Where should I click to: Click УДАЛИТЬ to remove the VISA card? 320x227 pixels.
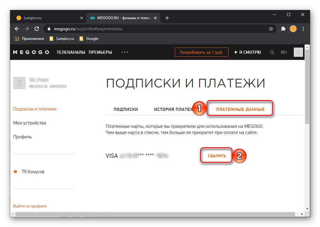[216, 156]
